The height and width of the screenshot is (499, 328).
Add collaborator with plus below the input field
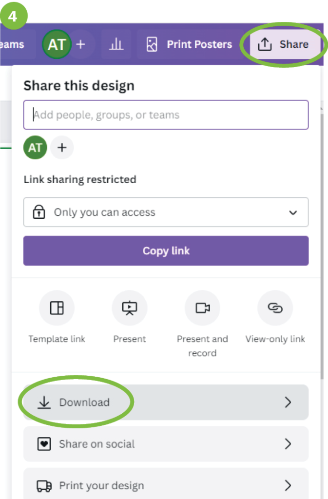tap(62, 148)
